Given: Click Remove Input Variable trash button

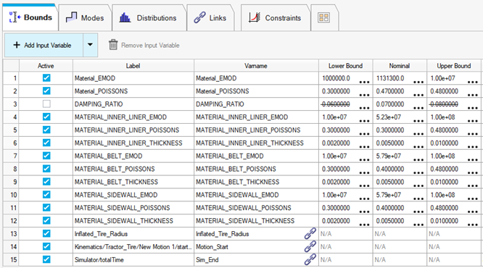Looking at the screenshot, I should (144, 45).
